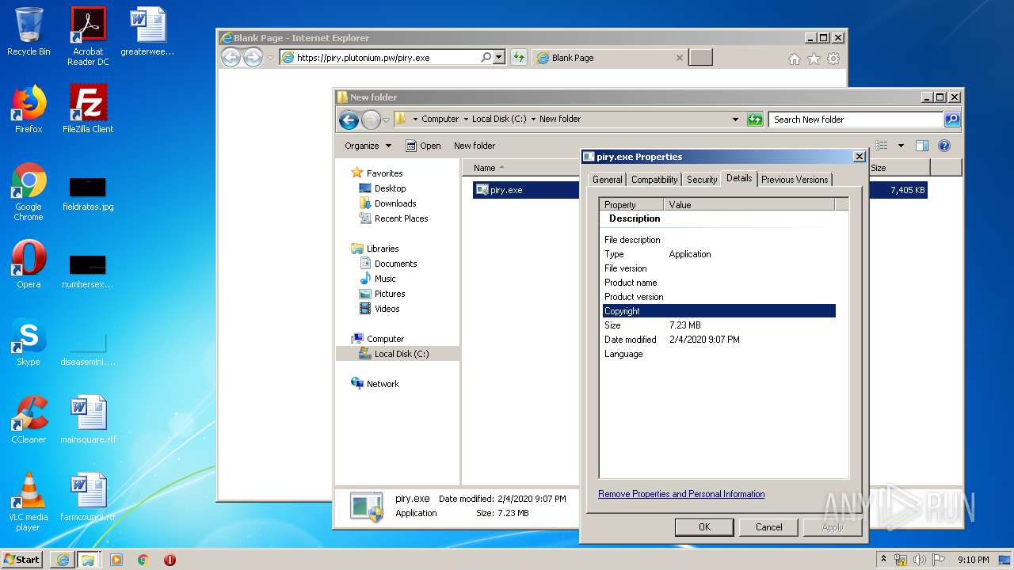Image resolution: width=1014 pixels, height=570 pixels.
Task: Click the IE address bar URL field
Action: 379,58
